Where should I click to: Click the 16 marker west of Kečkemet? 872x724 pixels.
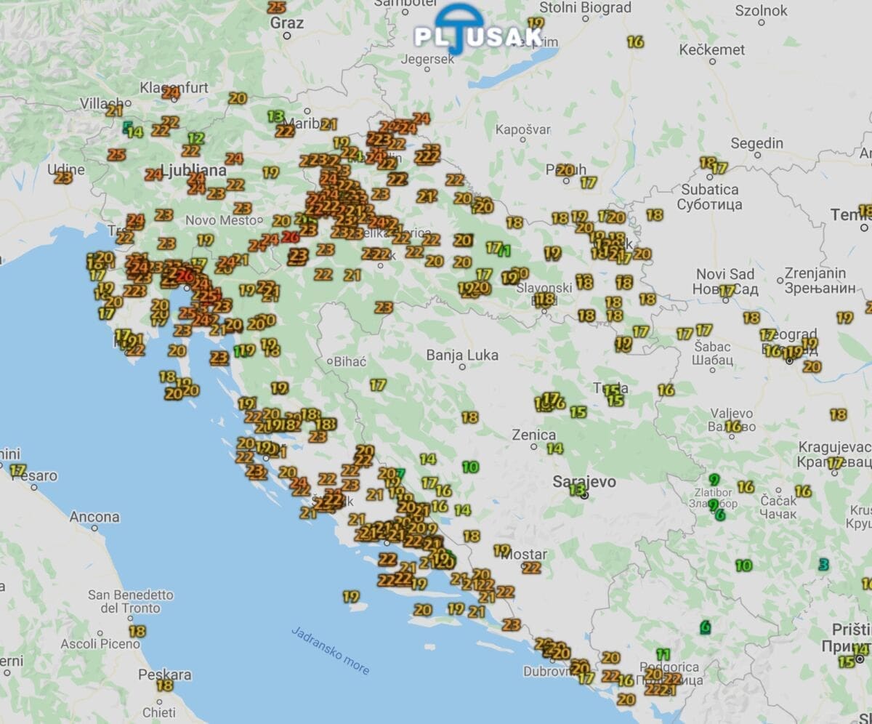click(636, 42)
